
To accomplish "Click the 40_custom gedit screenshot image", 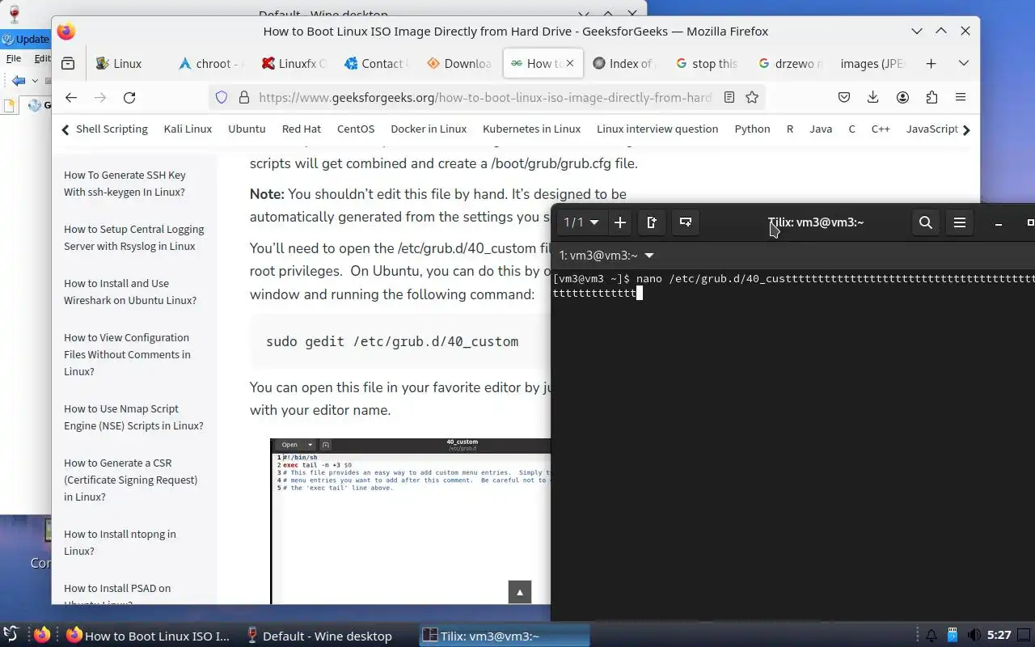I will [x=411, y=521].
